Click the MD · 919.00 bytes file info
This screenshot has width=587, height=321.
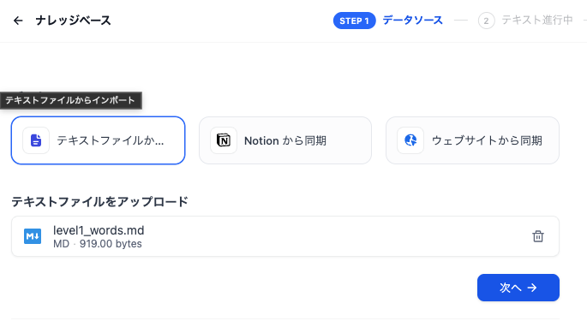(98, 244)
